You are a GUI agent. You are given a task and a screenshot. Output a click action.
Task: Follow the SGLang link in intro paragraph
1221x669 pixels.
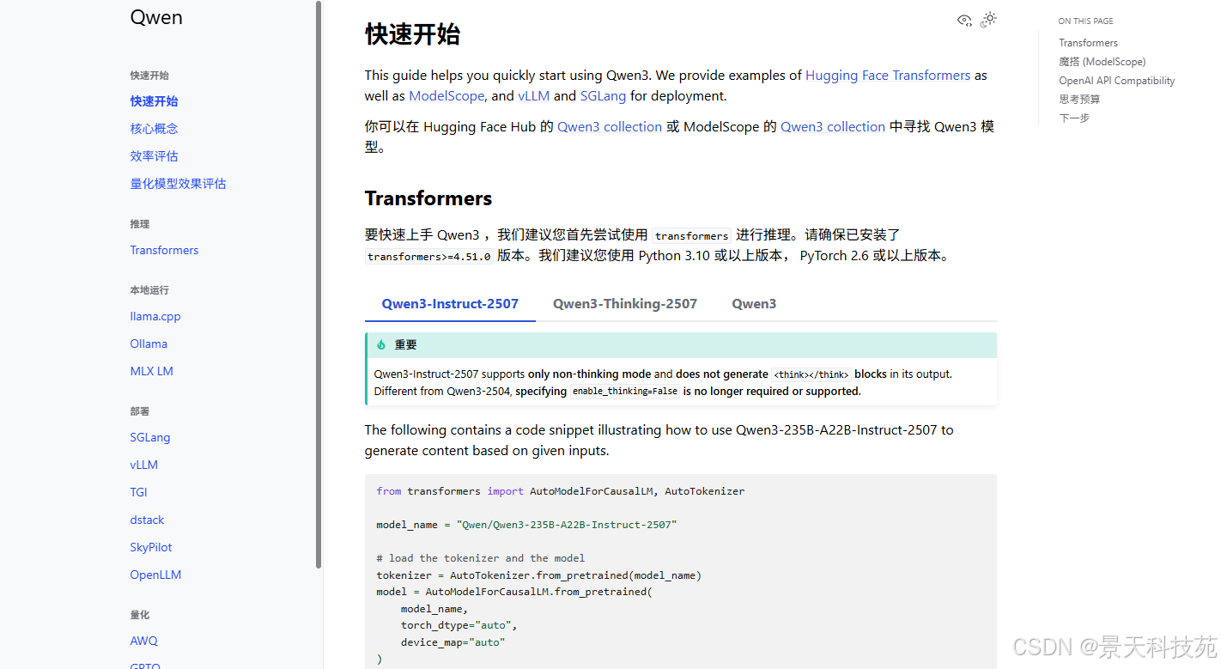[x=603, y=96]
